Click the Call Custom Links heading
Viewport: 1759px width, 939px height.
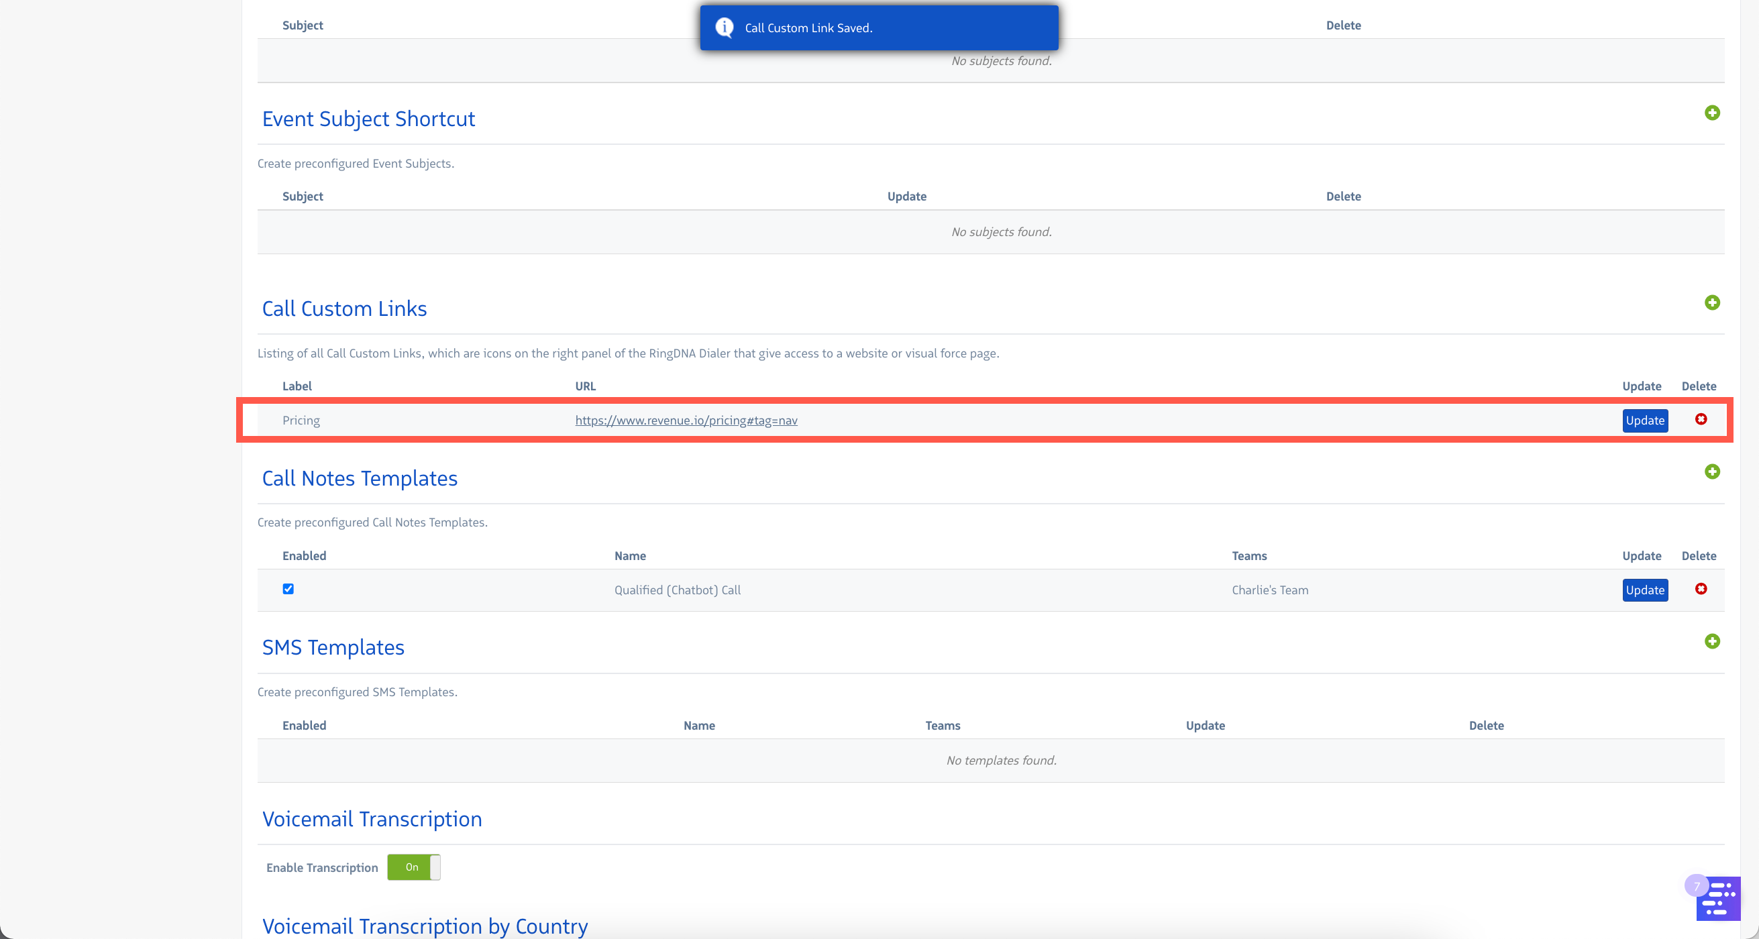(344, 309)
